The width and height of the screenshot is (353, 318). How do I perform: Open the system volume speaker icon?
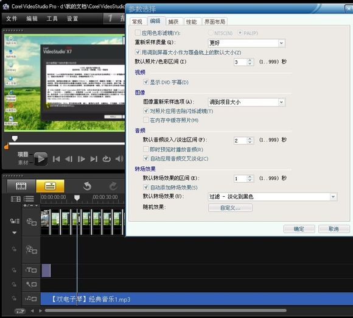[119, 159]
